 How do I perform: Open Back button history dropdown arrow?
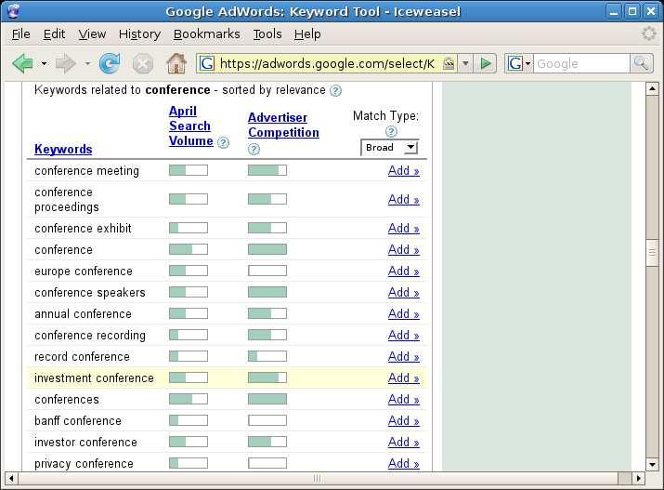tap(44, 63)
